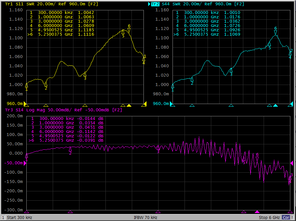Activate the highlighted Tr2 trace label
296x221 pixels.
click(155, 4)
